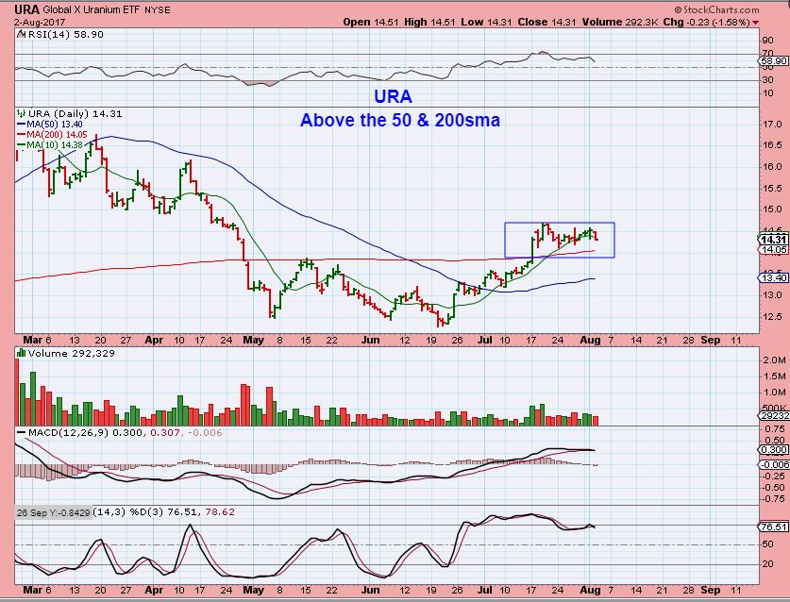Open the StockCharts.com watermark link
Image resolution: width=790 pixels, height=602 pixels.
[x=720, y=10]
